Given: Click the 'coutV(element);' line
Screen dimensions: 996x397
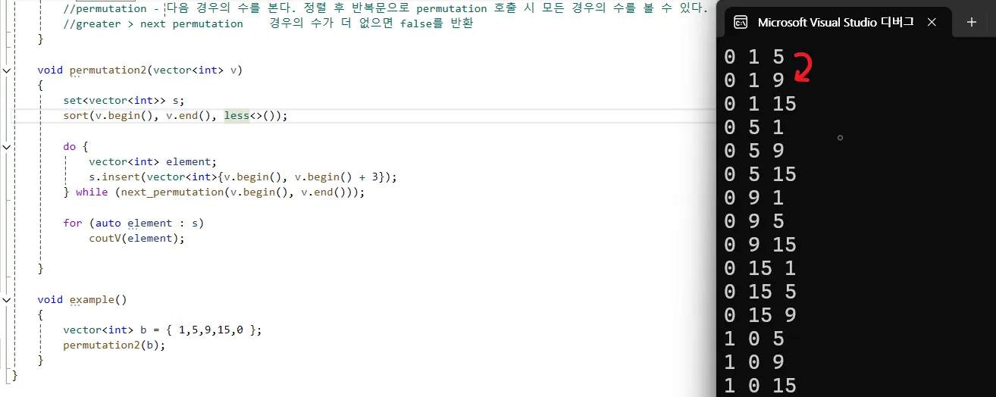Looking at the screenshot, I should click(136, 238).
